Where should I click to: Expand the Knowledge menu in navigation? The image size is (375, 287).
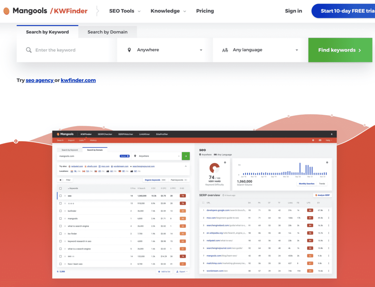[168, 11]
